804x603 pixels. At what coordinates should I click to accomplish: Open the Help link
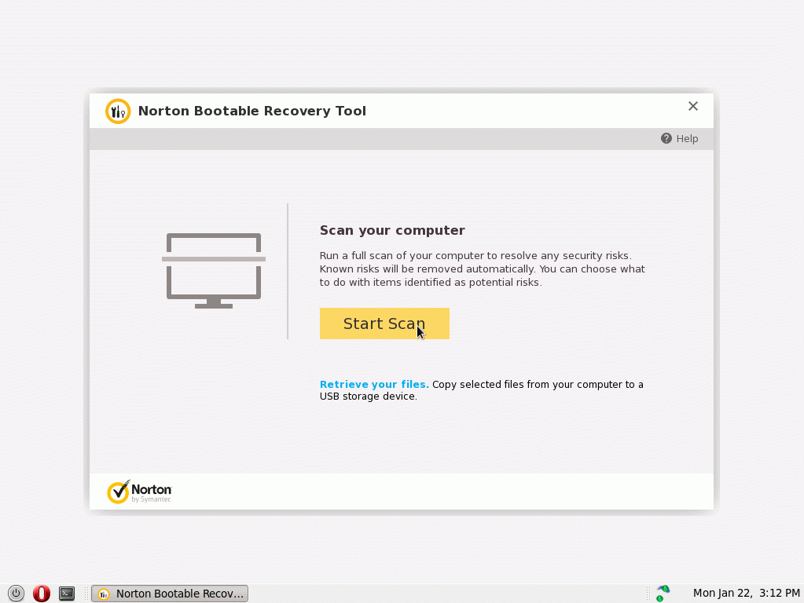tap(687, 138)
